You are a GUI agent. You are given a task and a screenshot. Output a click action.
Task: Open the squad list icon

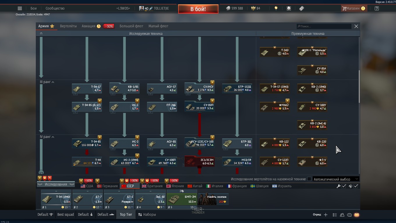(335, 215)
